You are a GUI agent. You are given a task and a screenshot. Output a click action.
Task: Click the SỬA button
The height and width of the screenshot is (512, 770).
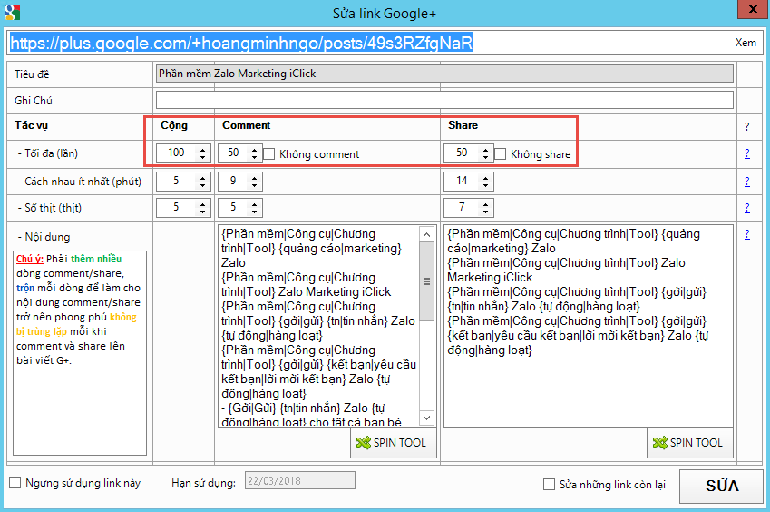tap(721, 486)
